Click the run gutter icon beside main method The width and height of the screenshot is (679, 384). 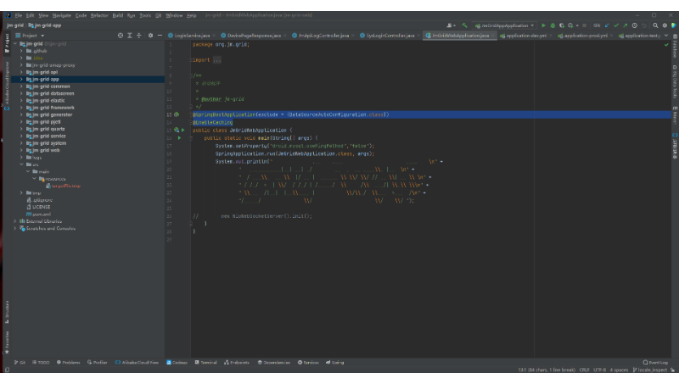pyautogui.click(x=179, y=138)
